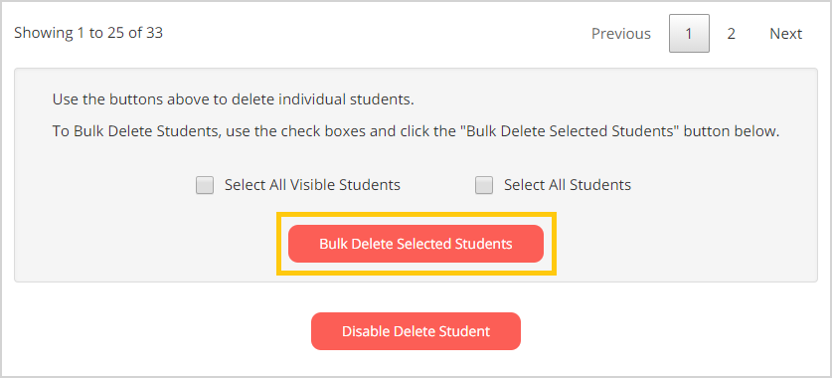This screenshot has width=832, height=378.
Task: Click the number 2 in the pagination
Action: 732,34
